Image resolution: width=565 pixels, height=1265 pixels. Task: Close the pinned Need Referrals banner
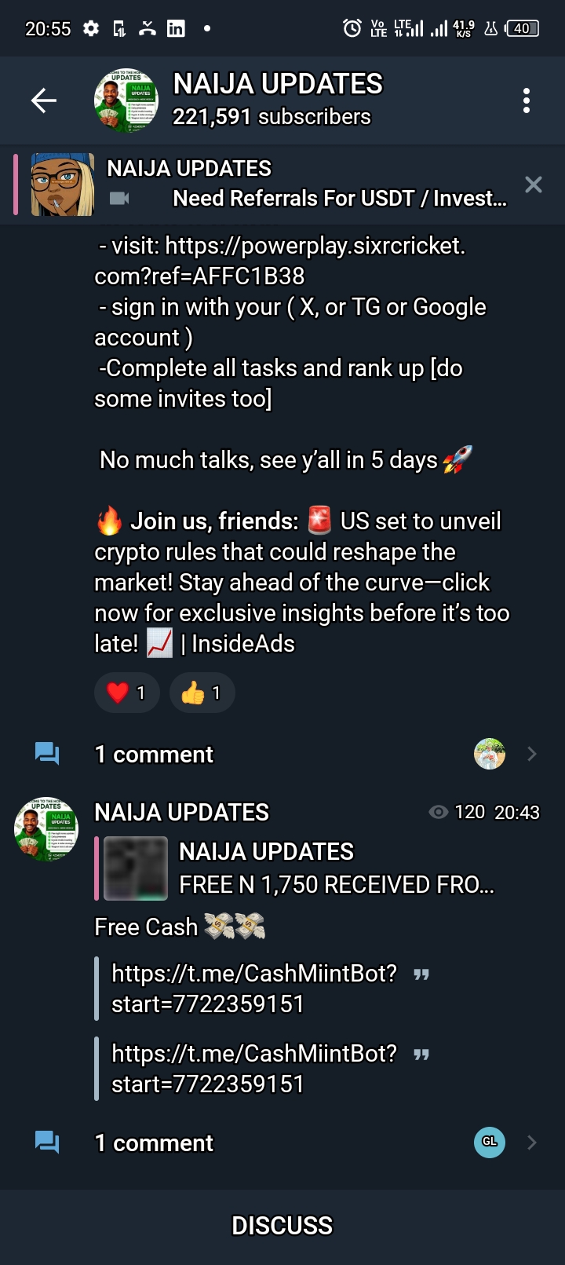click(534, 185)
